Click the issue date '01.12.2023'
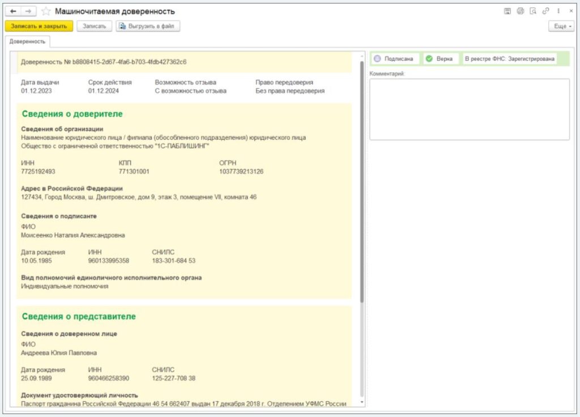 tap(36, 91)
